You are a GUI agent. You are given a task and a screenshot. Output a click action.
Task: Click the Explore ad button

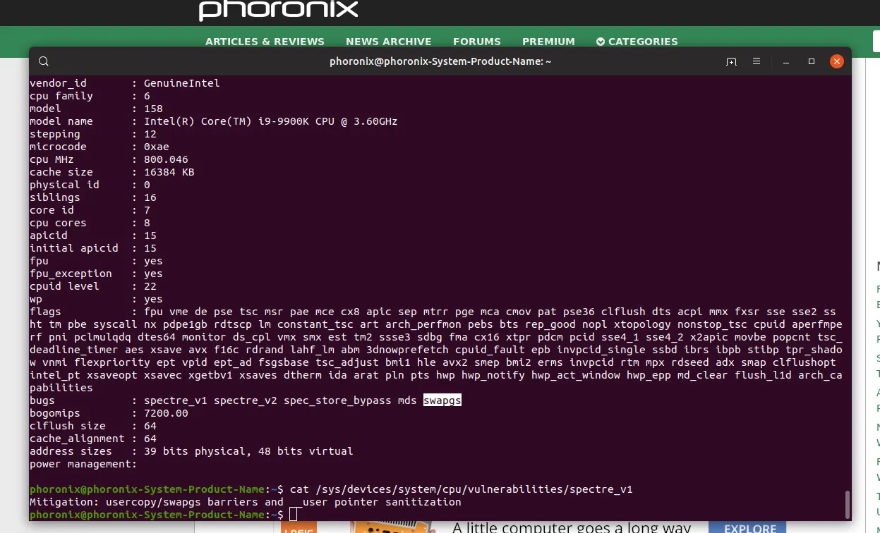click(x=750, y=528)
